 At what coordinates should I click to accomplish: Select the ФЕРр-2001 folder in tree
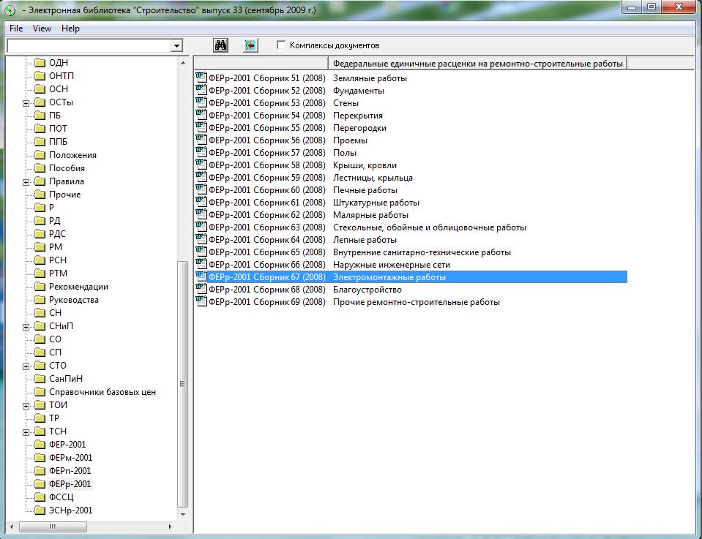pyautogui.click(x=70, y=483)
